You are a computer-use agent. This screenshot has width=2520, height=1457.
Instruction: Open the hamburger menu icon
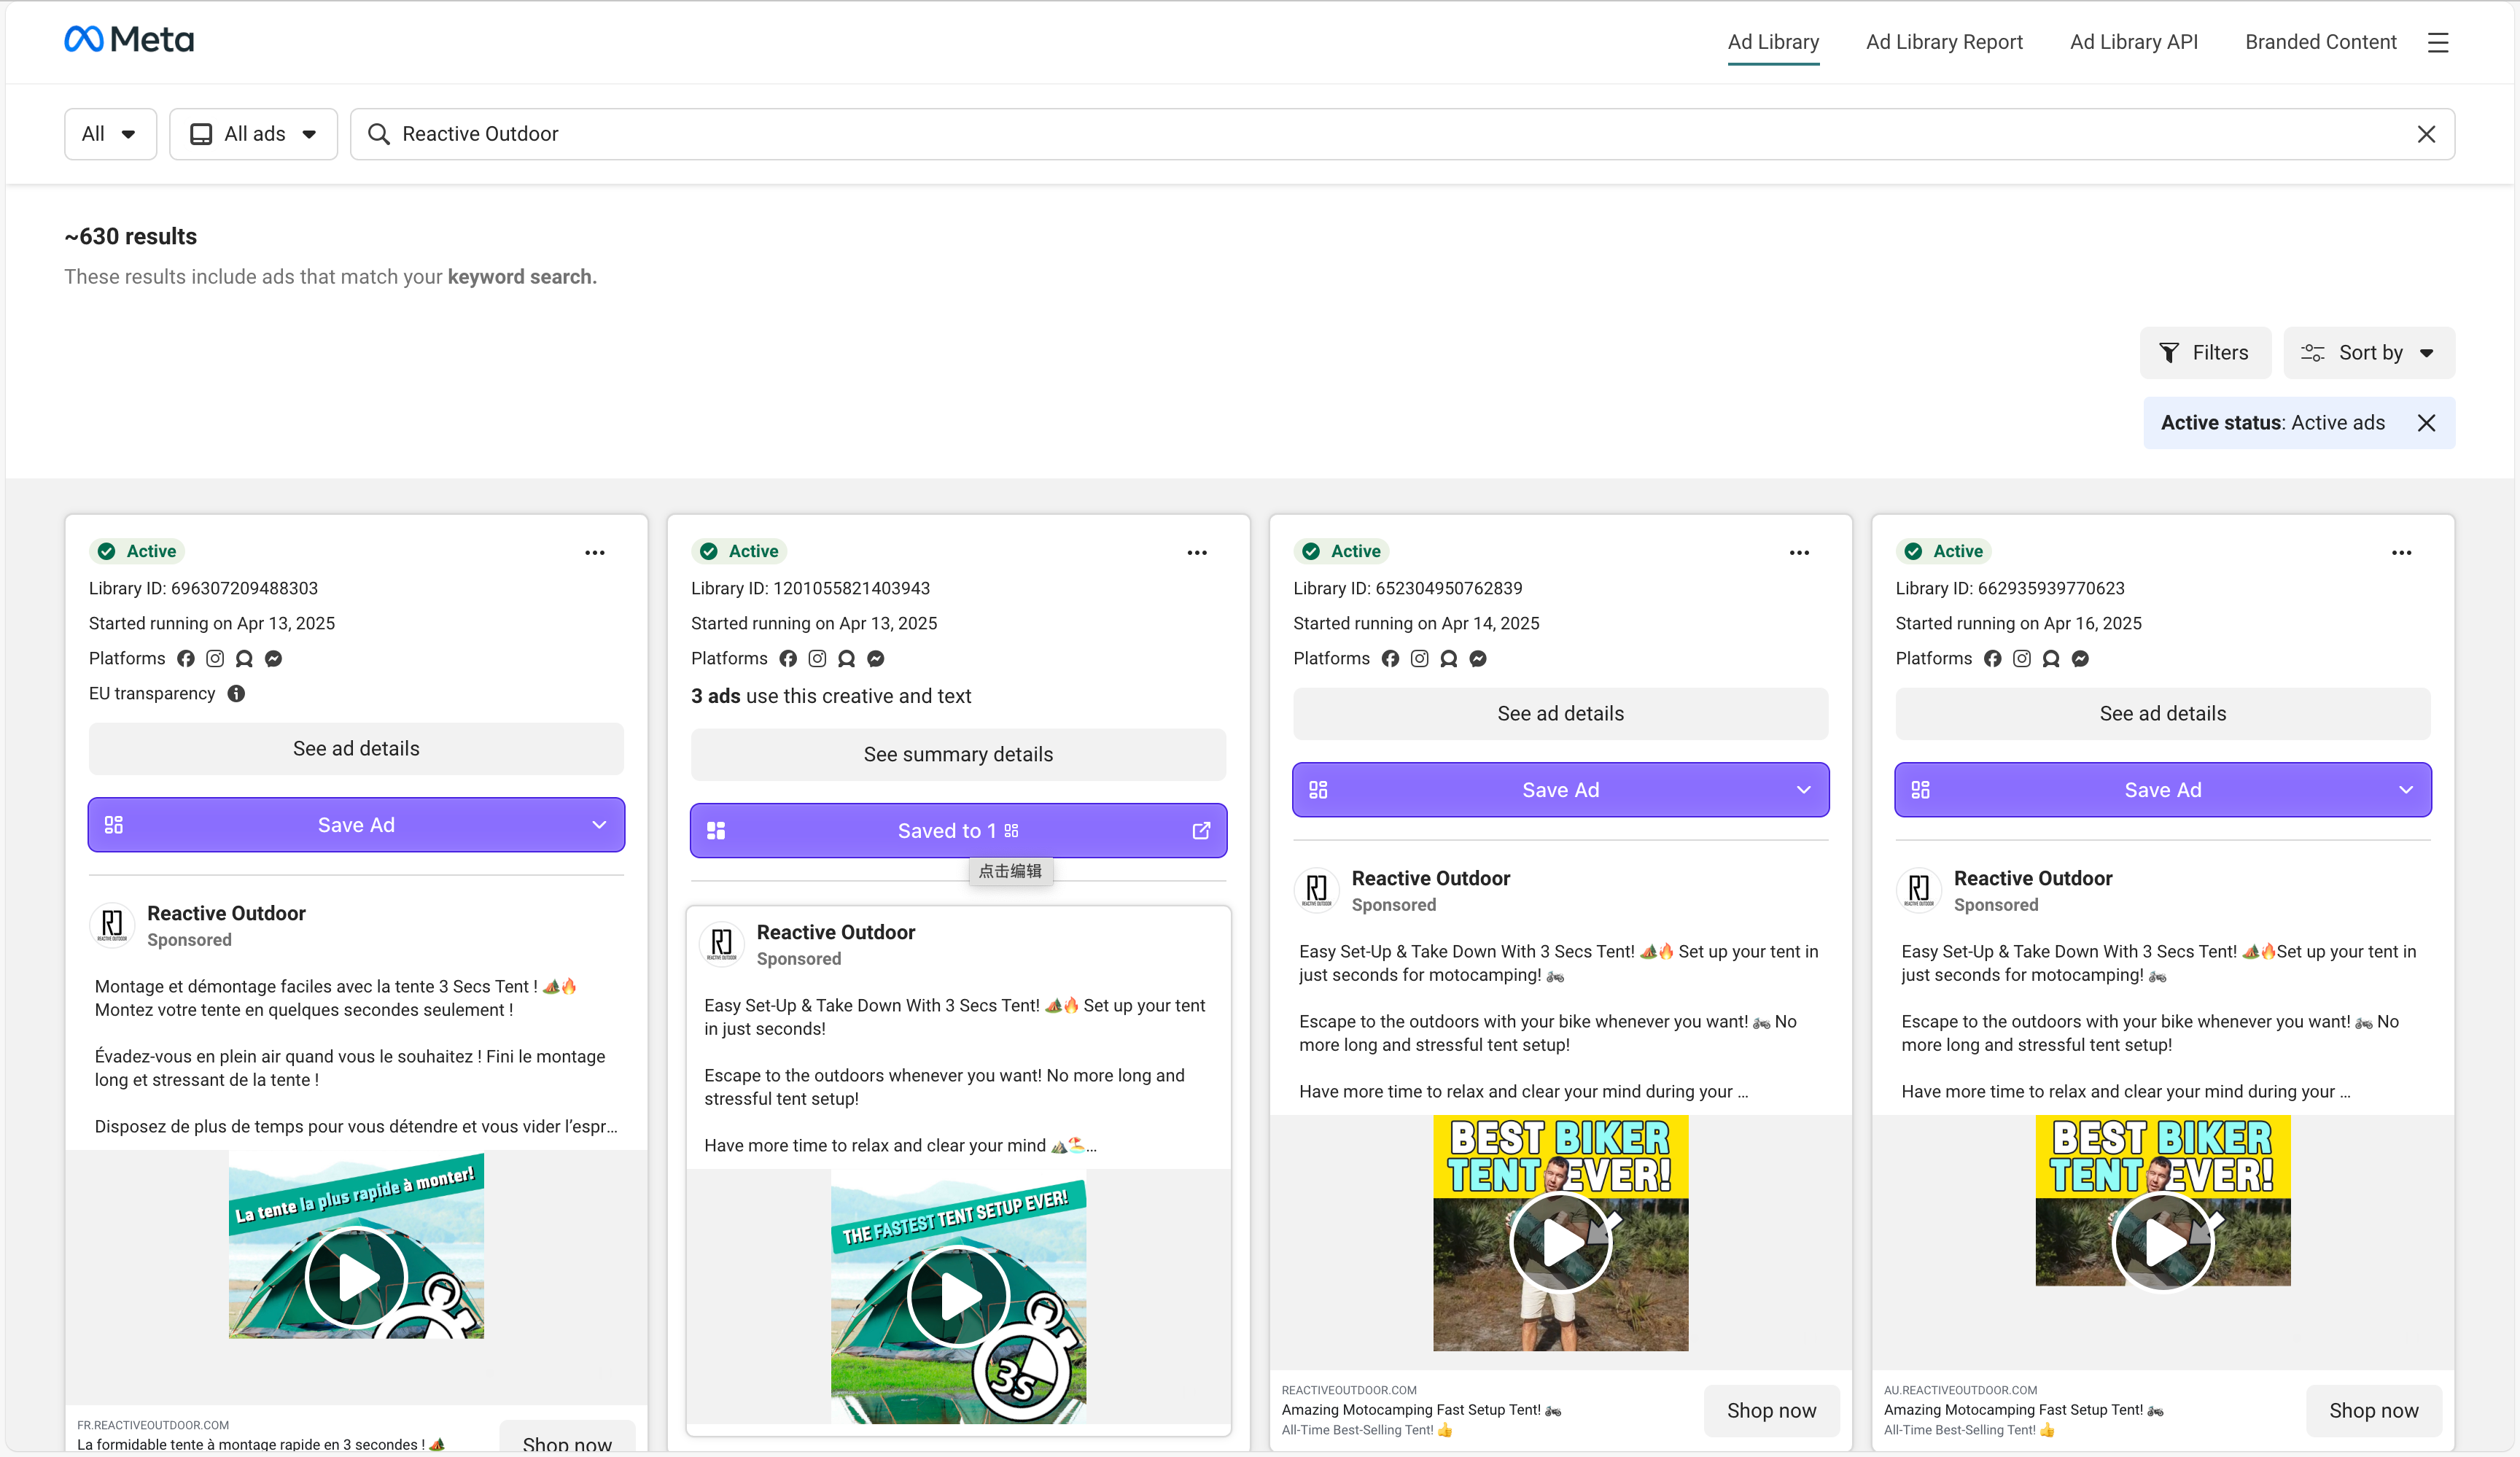(x=2438, y=42)
